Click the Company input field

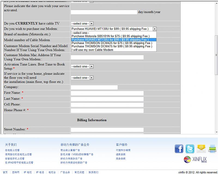(x=94, y=87)
